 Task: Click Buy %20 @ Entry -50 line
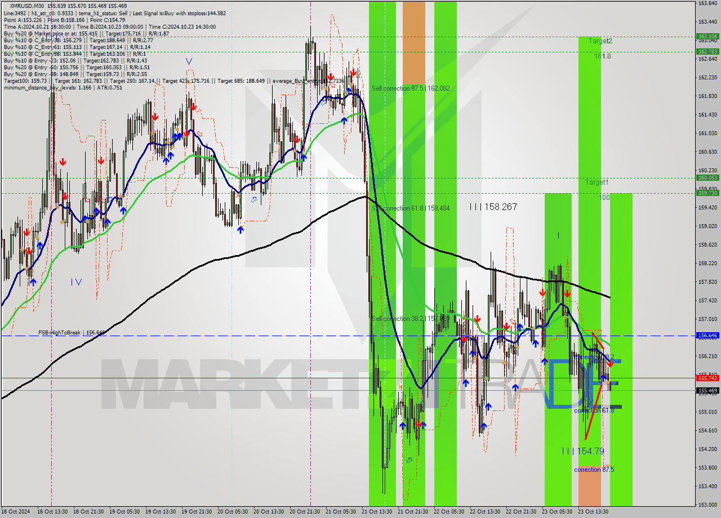77,68
